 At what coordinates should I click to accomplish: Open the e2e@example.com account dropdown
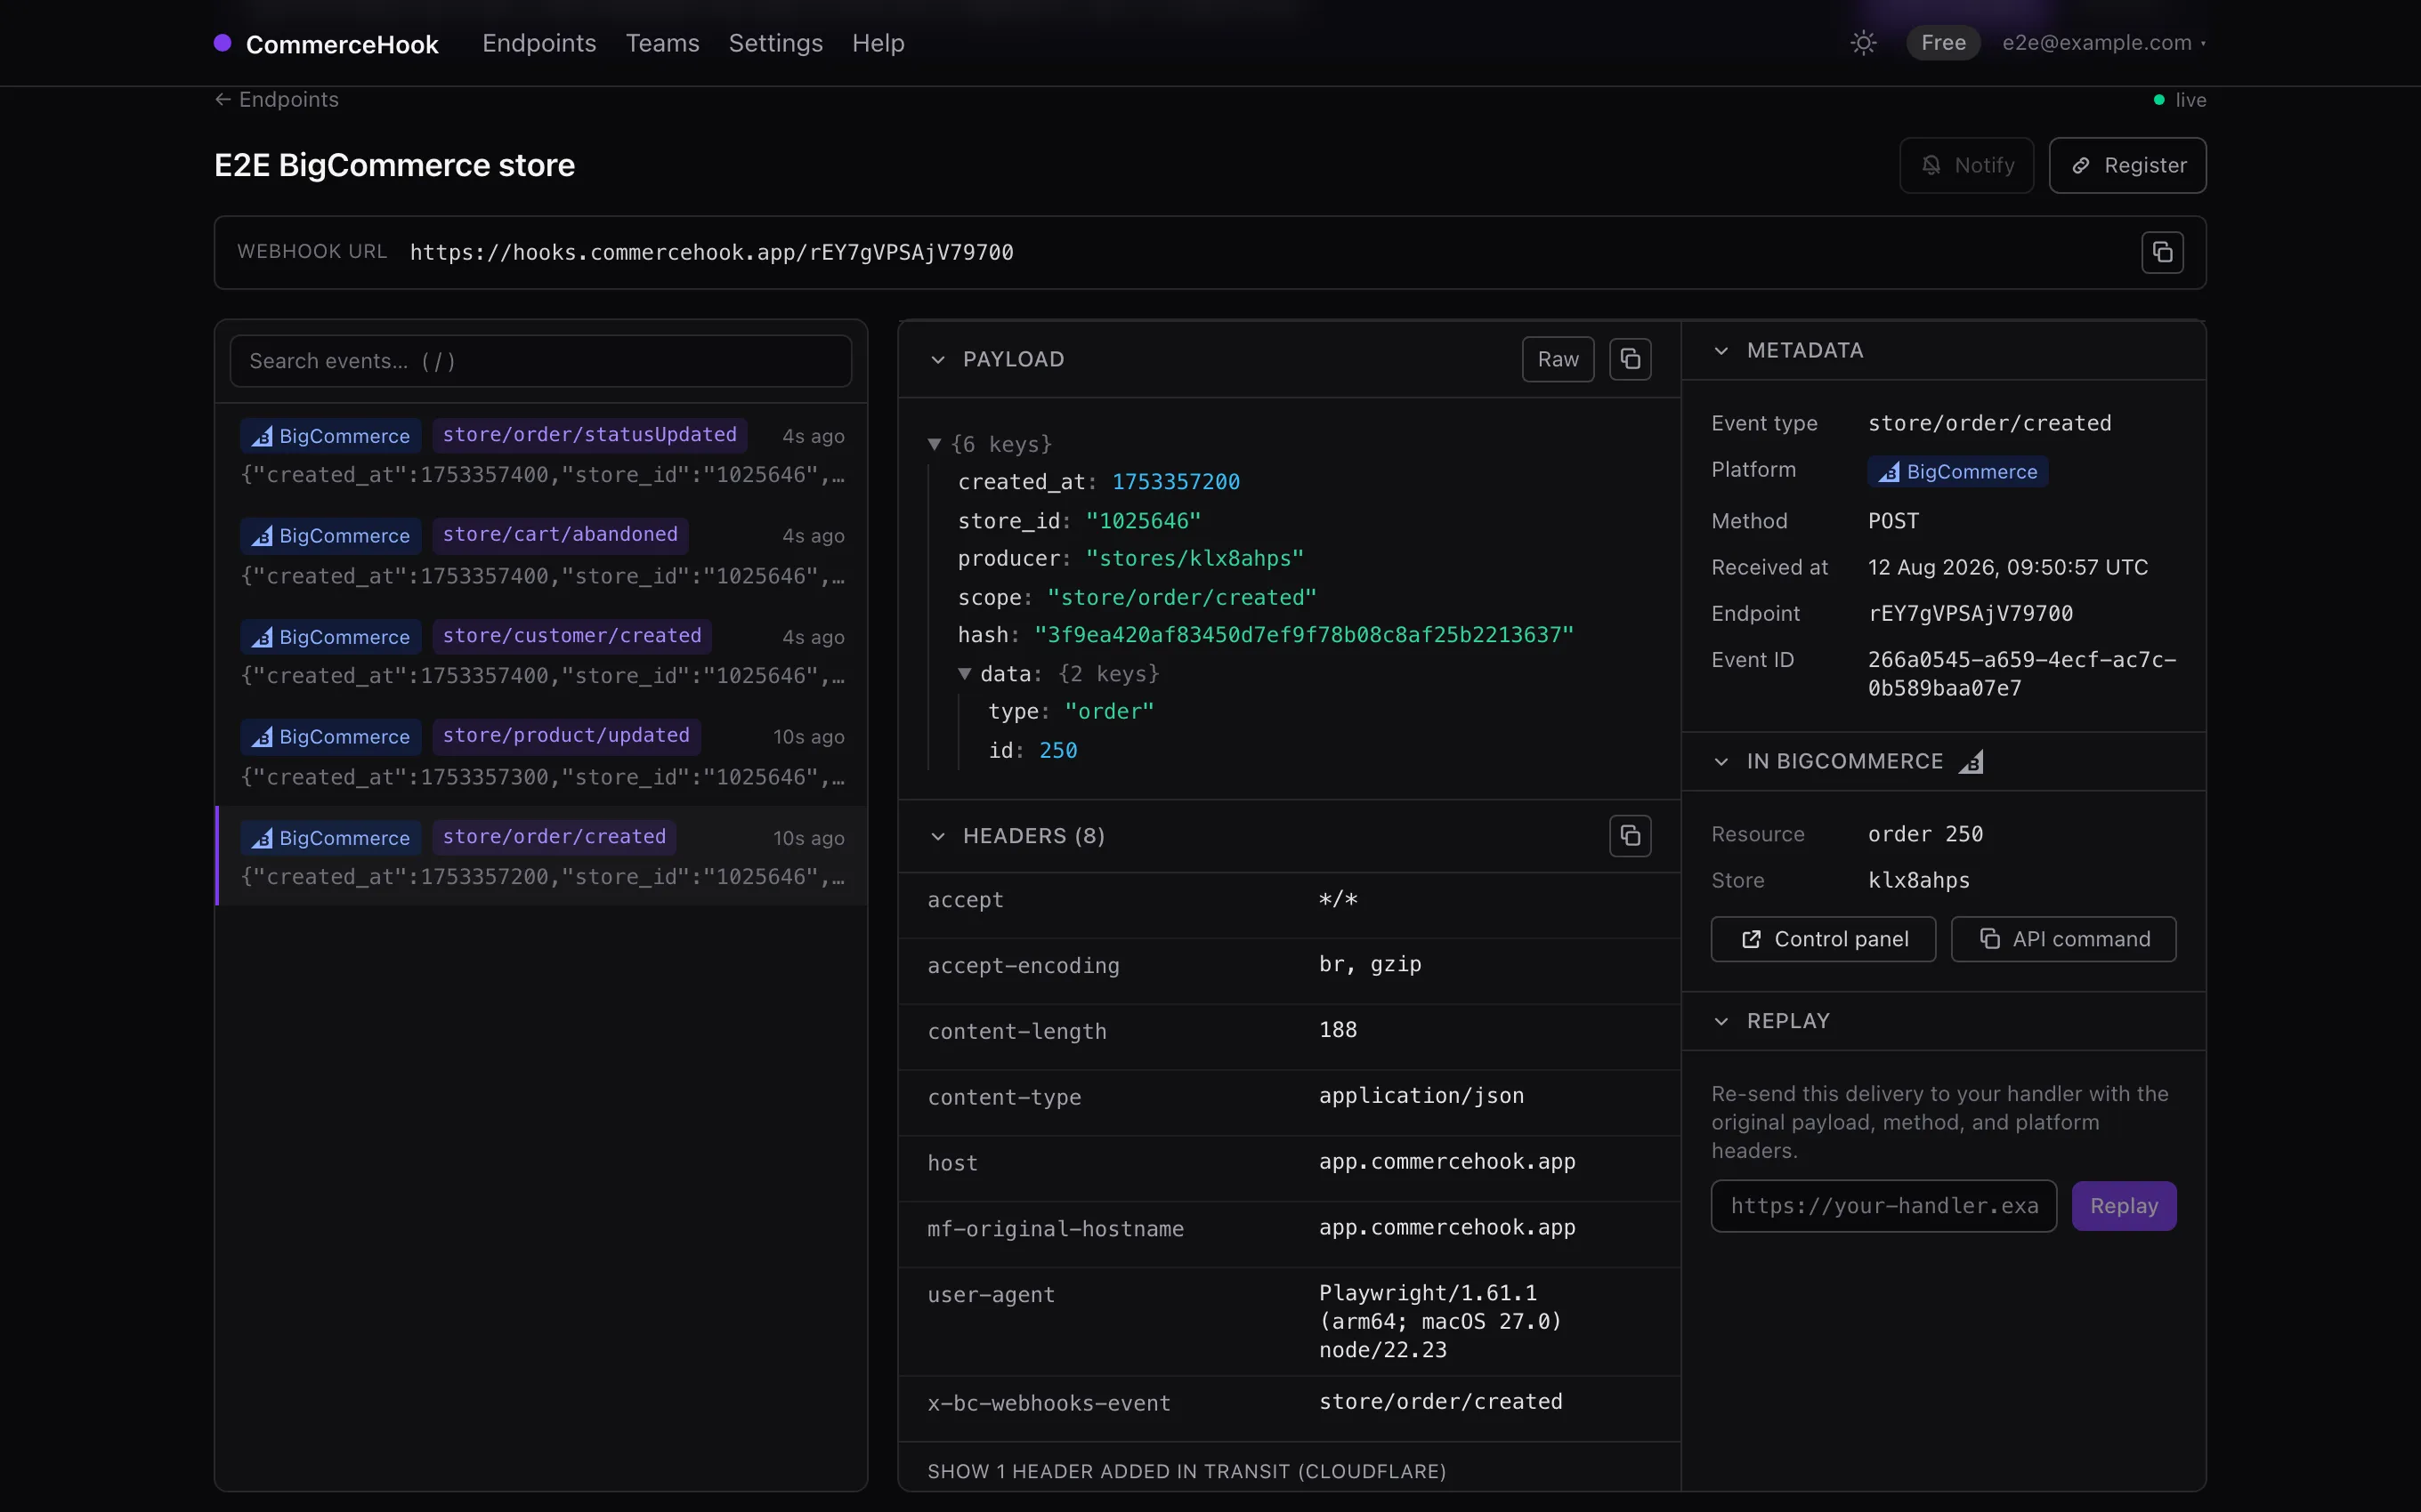tap(2104, 43)
